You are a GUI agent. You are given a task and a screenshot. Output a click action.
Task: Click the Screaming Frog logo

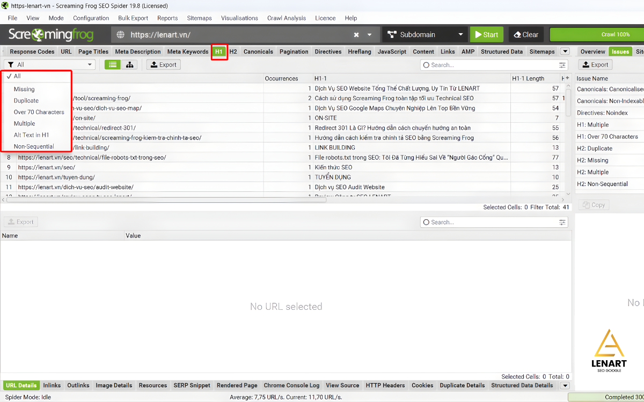pyautogui.click(x=51, y=35)
